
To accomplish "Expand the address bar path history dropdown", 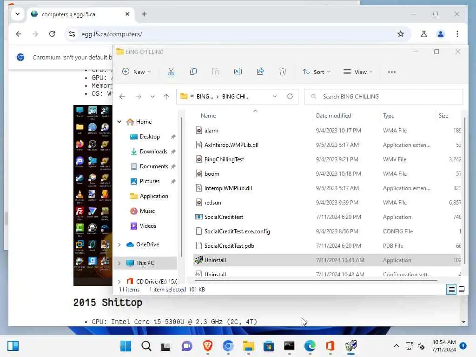I will pos(274,97).
